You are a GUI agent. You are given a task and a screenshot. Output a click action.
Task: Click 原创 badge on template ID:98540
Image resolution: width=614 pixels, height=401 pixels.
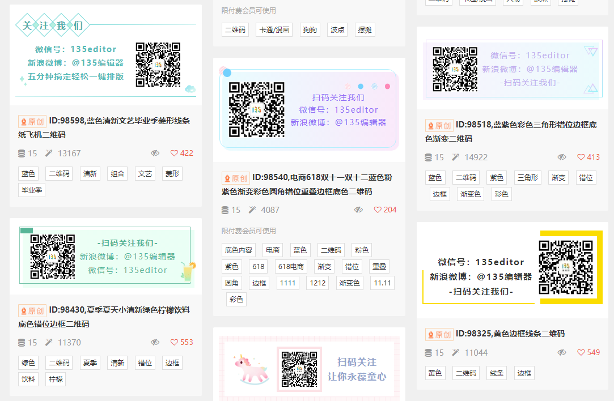(x=236, y=178)
